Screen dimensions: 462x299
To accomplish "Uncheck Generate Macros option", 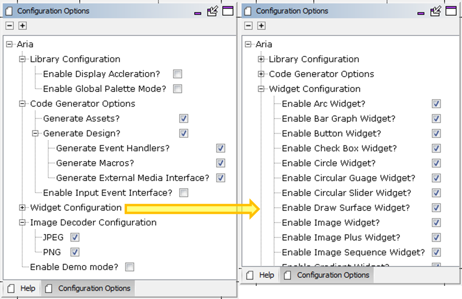I will tap(221, 163).
